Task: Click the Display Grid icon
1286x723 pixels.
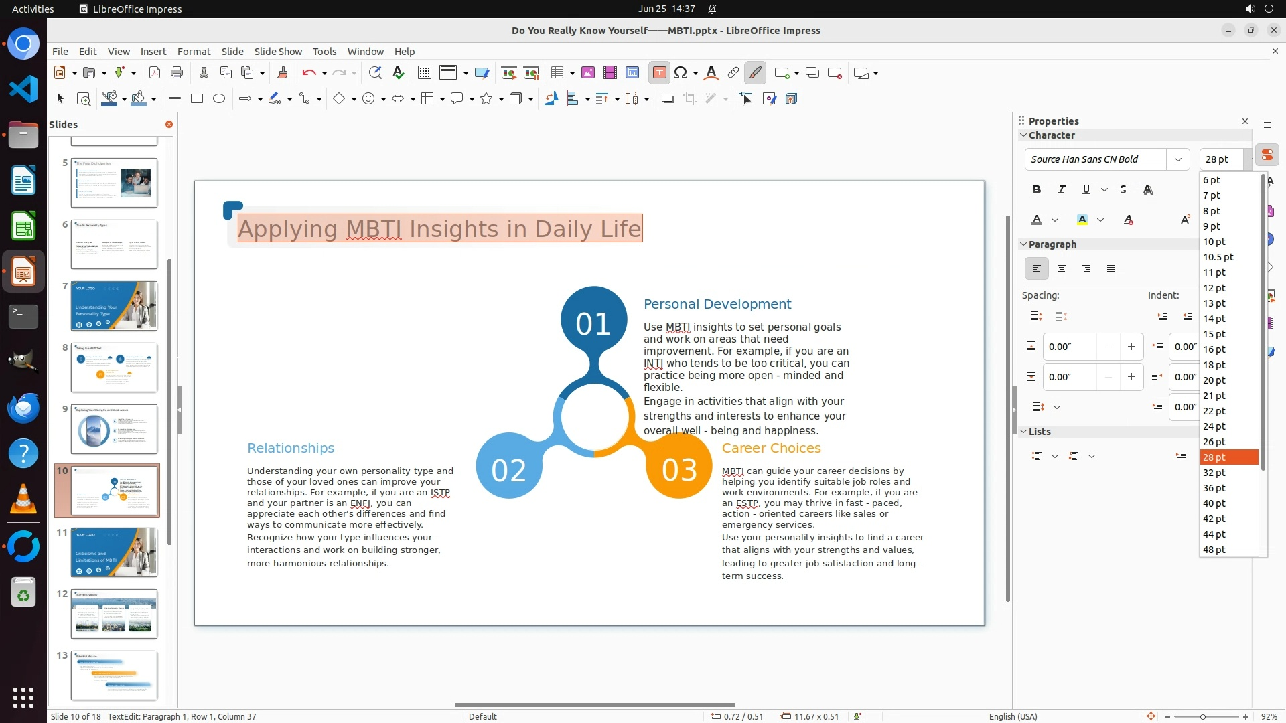Action: click(x=424, y=73)
